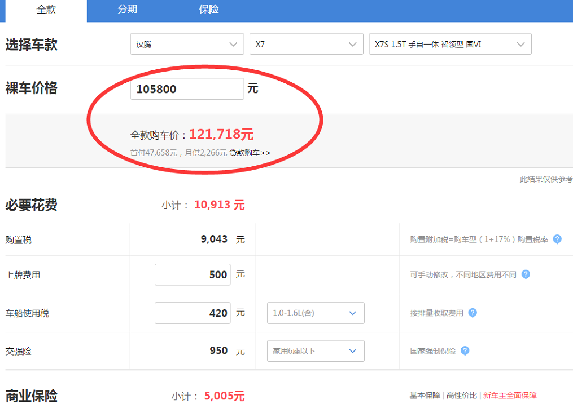Click the 购置税 row label
Image resolution: width=573 pixels, height=404 pixels.
[x=19, y=239]
